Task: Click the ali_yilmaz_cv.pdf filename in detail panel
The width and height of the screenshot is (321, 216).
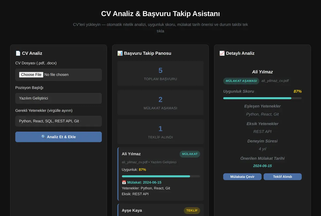Action: click(275, 81)
